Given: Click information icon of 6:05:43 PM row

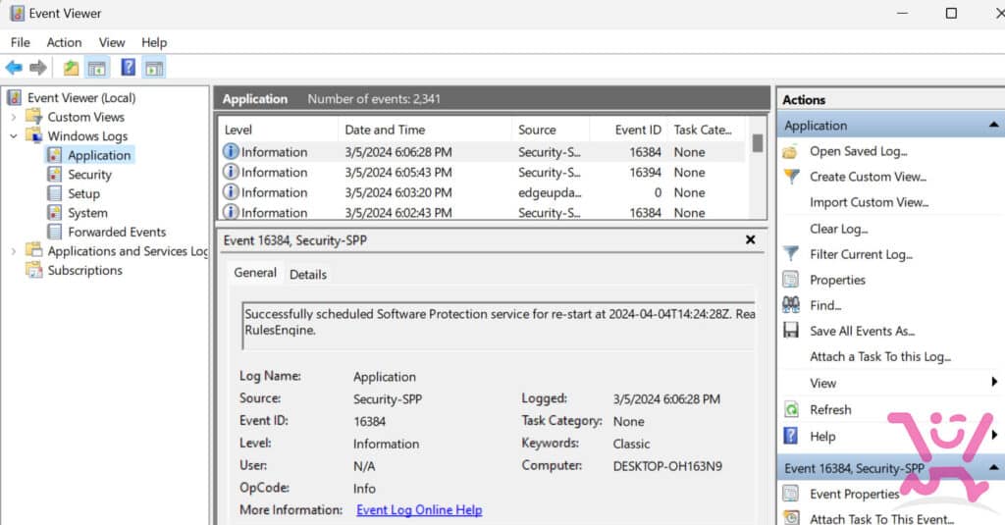Looking at the screenshot, I should coord(231,172).
